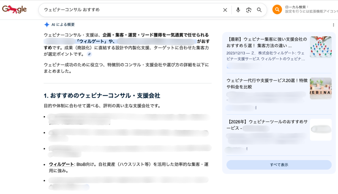Open three-dot options under 【2026年】 source card

[247, 149]
